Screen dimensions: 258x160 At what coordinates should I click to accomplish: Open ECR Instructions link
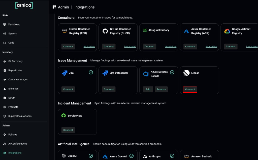(x=89, y=46)
